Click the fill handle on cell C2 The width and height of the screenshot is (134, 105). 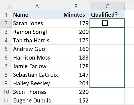124,27
